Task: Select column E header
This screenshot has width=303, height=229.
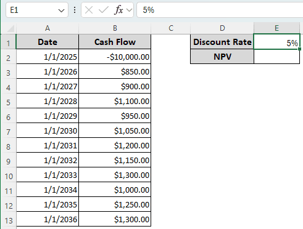Action: (x=276, y=28)
